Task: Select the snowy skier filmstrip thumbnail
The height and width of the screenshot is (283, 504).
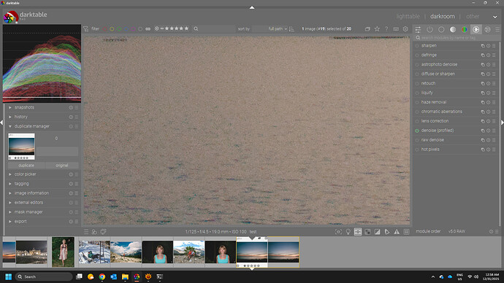Action: (x=94, y=252)
